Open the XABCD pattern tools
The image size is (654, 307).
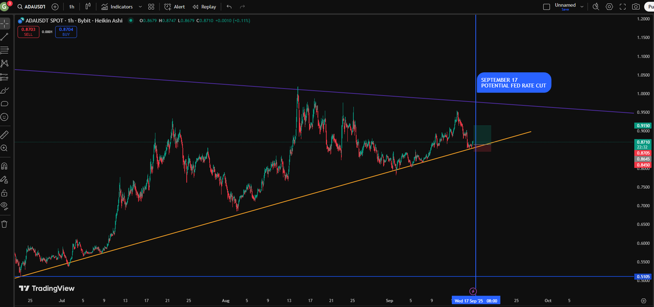(x=5, y=63)
